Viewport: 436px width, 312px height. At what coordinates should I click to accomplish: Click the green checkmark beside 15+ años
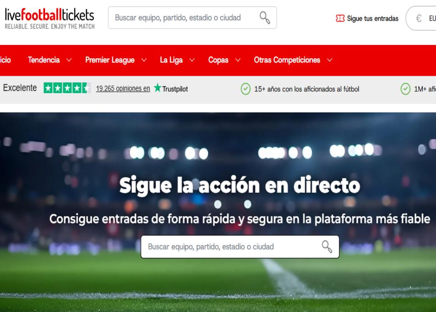[x=246, y=89]
